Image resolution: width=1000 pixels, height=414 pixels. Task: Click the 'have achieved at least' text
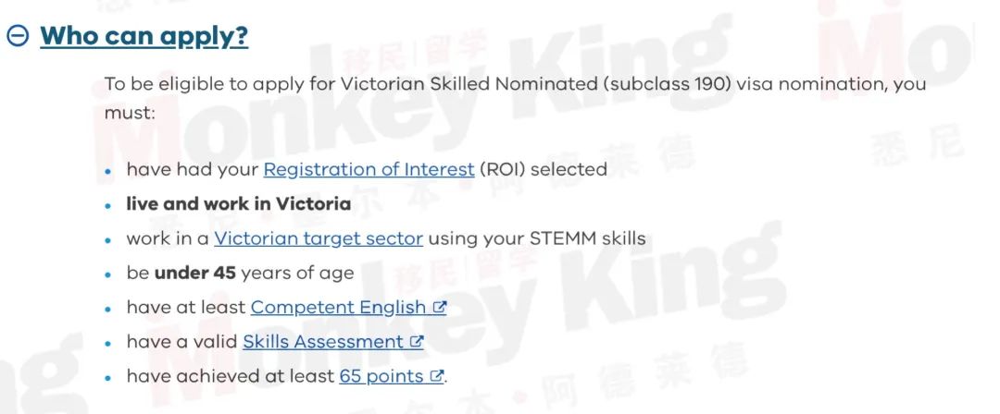tap(231, 376)
